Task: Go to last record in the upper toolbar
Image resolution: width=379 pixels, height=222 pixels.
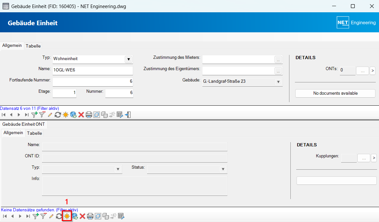Action: 27,115
